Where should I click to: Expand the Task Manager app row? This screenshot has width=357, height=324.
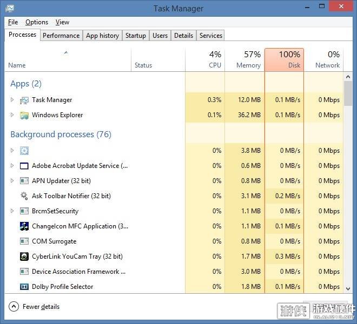[x=12, y=100]
